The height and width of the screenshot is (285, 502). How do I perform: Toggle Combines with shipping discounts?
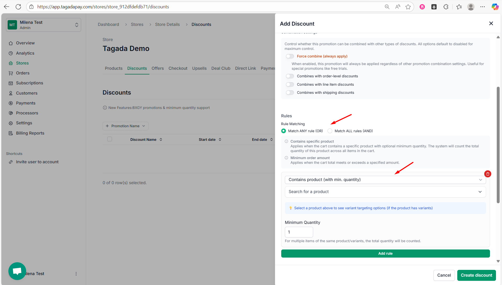click(290, 93)
